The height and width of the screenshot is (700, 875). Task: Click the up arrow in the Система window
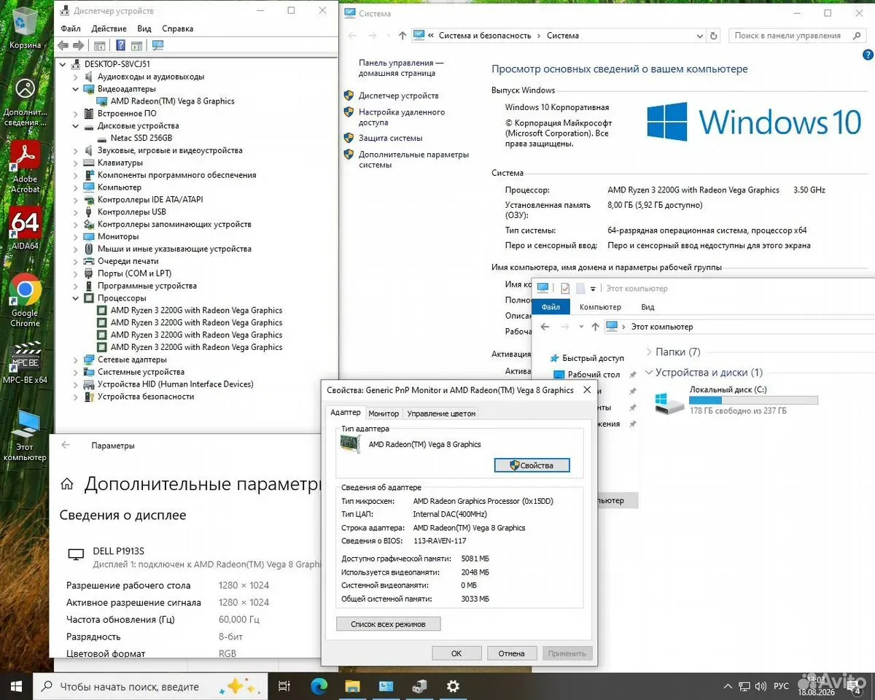402,35
